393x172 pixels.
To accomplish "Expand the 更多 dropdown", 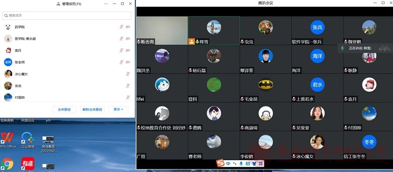I will [x=118, y=109].
